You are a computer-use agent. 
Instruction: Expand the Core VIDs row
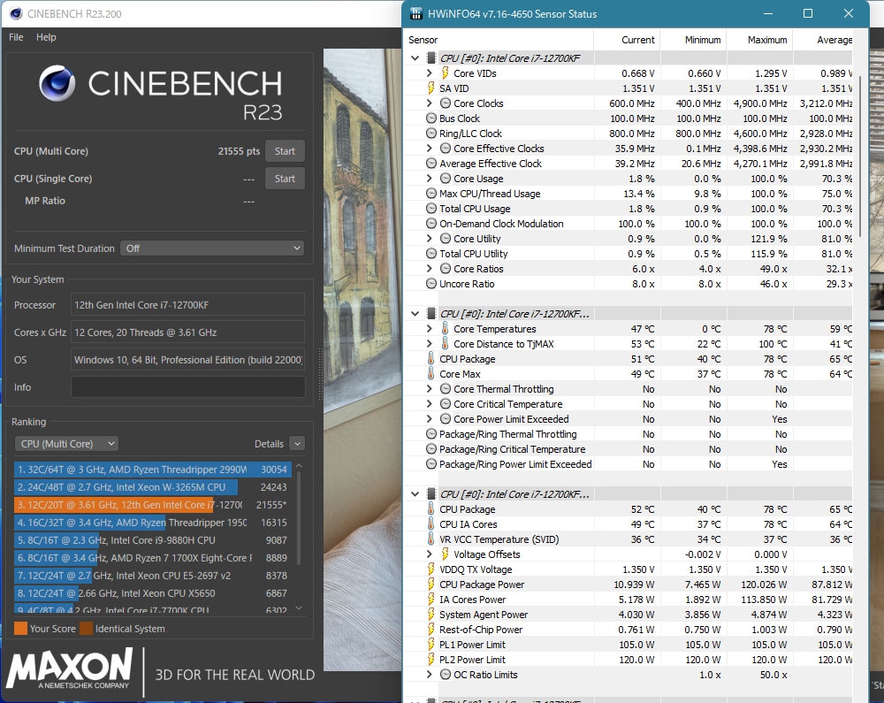pyautogui.click(x=429, y=73)
